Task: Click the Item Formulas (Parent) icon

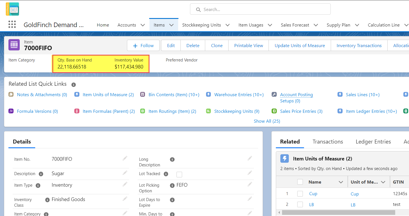Action: pos(77,111)
